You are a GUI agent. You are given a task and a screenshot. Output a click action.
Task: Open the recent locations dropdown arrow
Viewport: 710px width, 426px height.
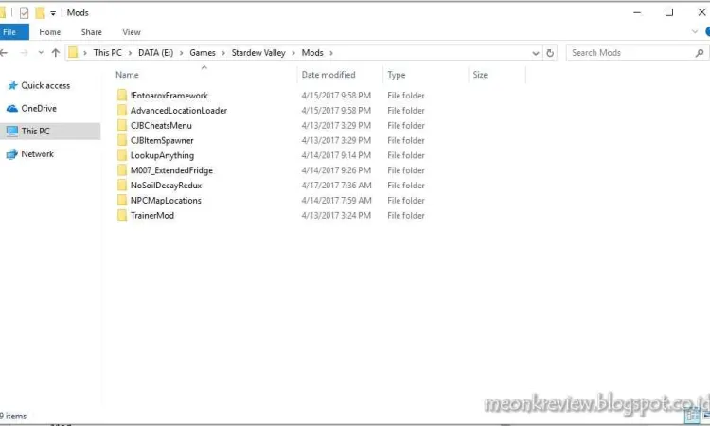(x=41, y=53)
